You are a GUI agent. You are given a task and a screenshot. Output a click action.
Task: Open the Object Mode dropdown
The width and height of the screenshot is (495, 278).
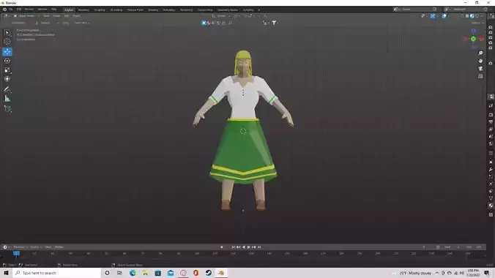coord(26,16)
